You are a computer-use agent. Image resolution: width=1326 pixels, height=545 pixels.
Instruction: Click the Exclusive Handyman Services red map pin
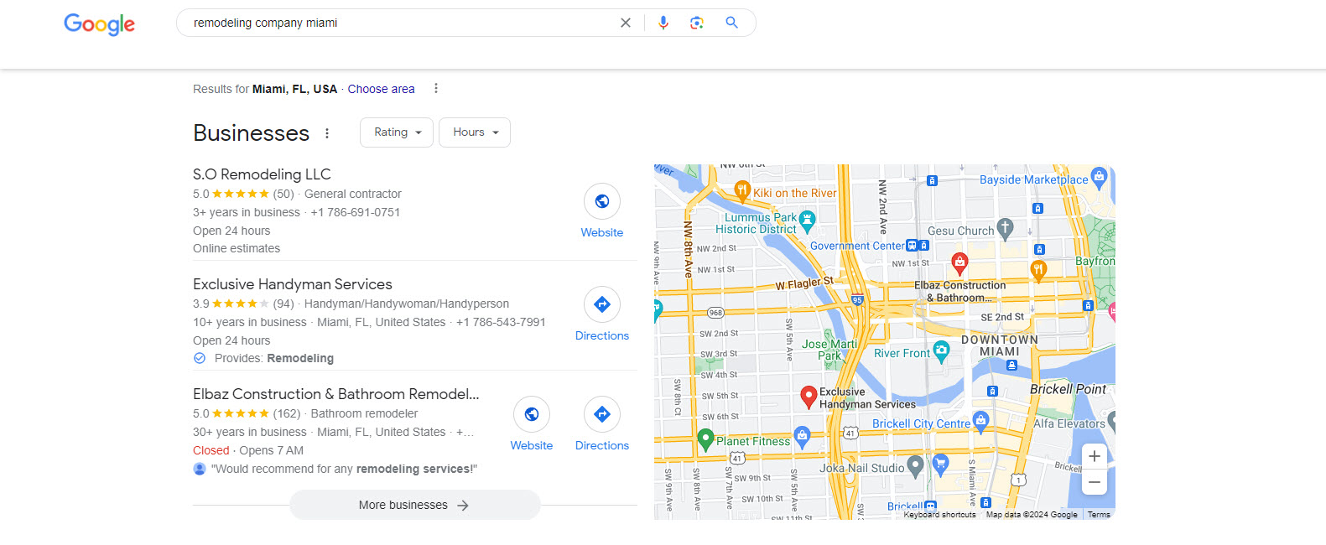coord(809,397)
